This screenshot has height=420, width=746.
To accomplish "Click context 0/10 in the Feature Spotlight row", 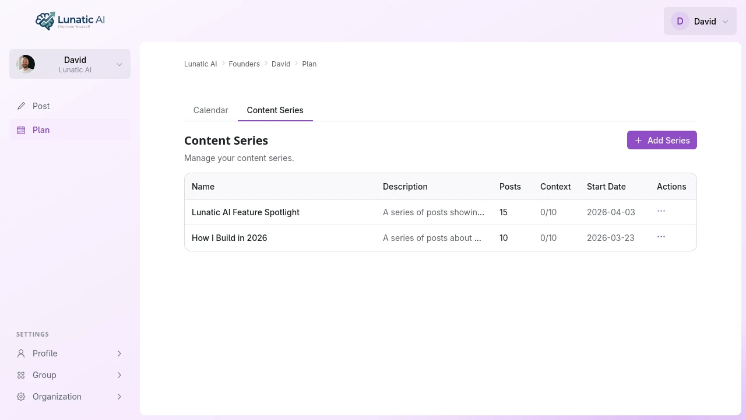I will [548, 212].
